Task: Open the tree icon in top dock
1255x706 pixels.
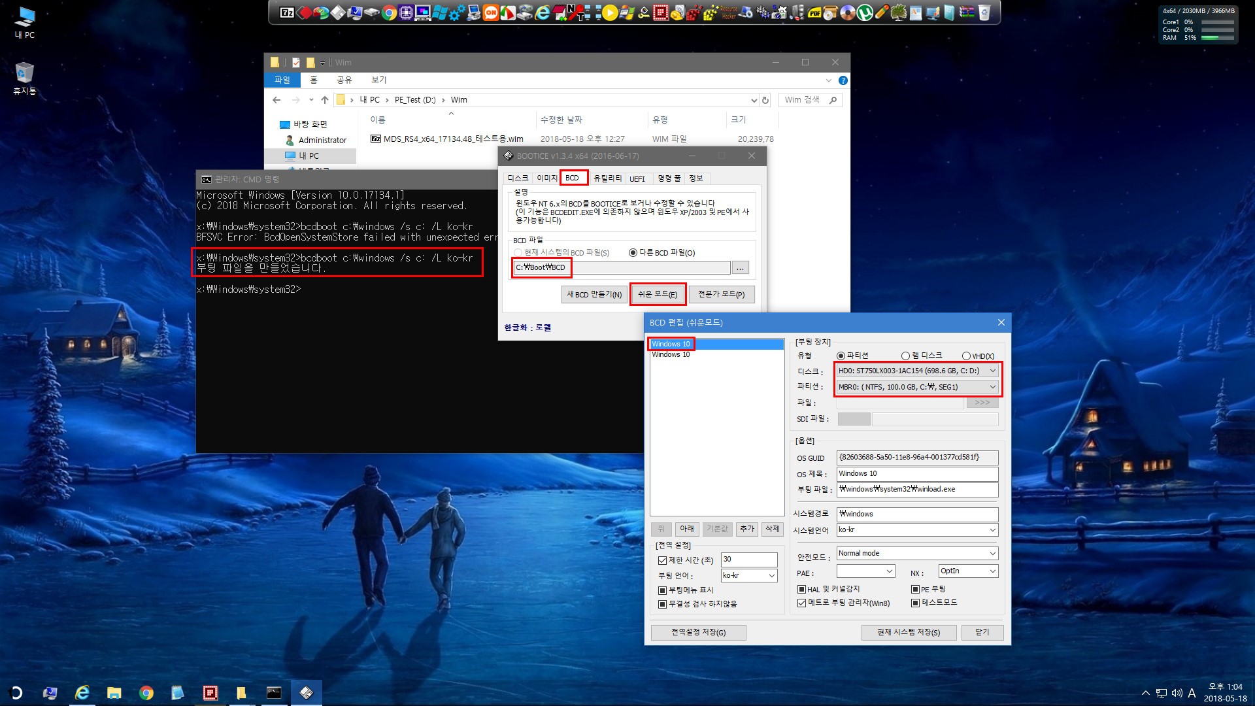Action: [899, 12]
